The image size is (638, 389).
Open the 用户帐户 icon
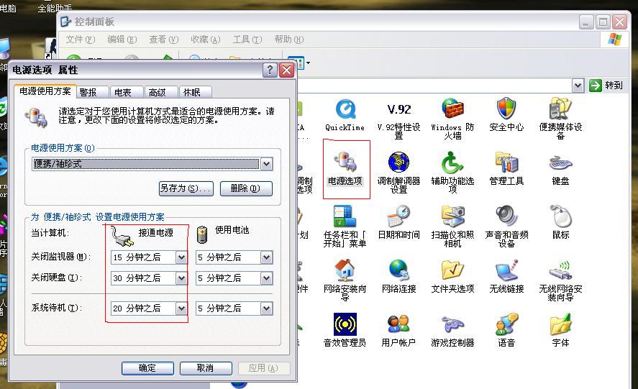tap(398, 326)
